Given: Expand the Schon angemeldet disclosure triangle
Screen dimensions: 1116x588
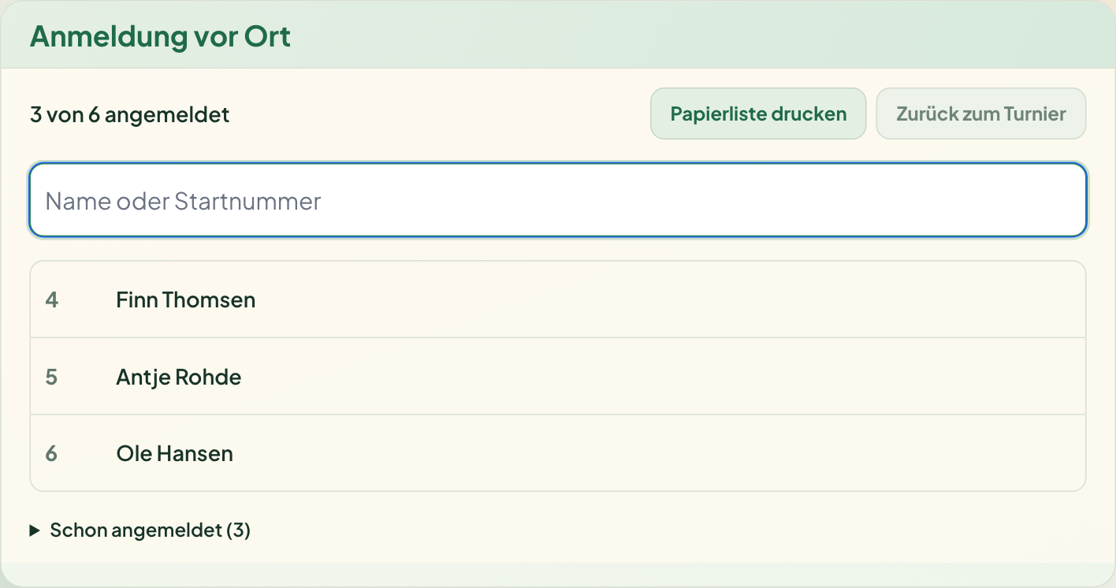Looking at the screenshot, I should click(x=35, y=530).
